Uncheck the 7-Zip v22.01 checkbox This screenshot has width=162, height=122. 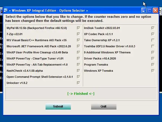78,34
